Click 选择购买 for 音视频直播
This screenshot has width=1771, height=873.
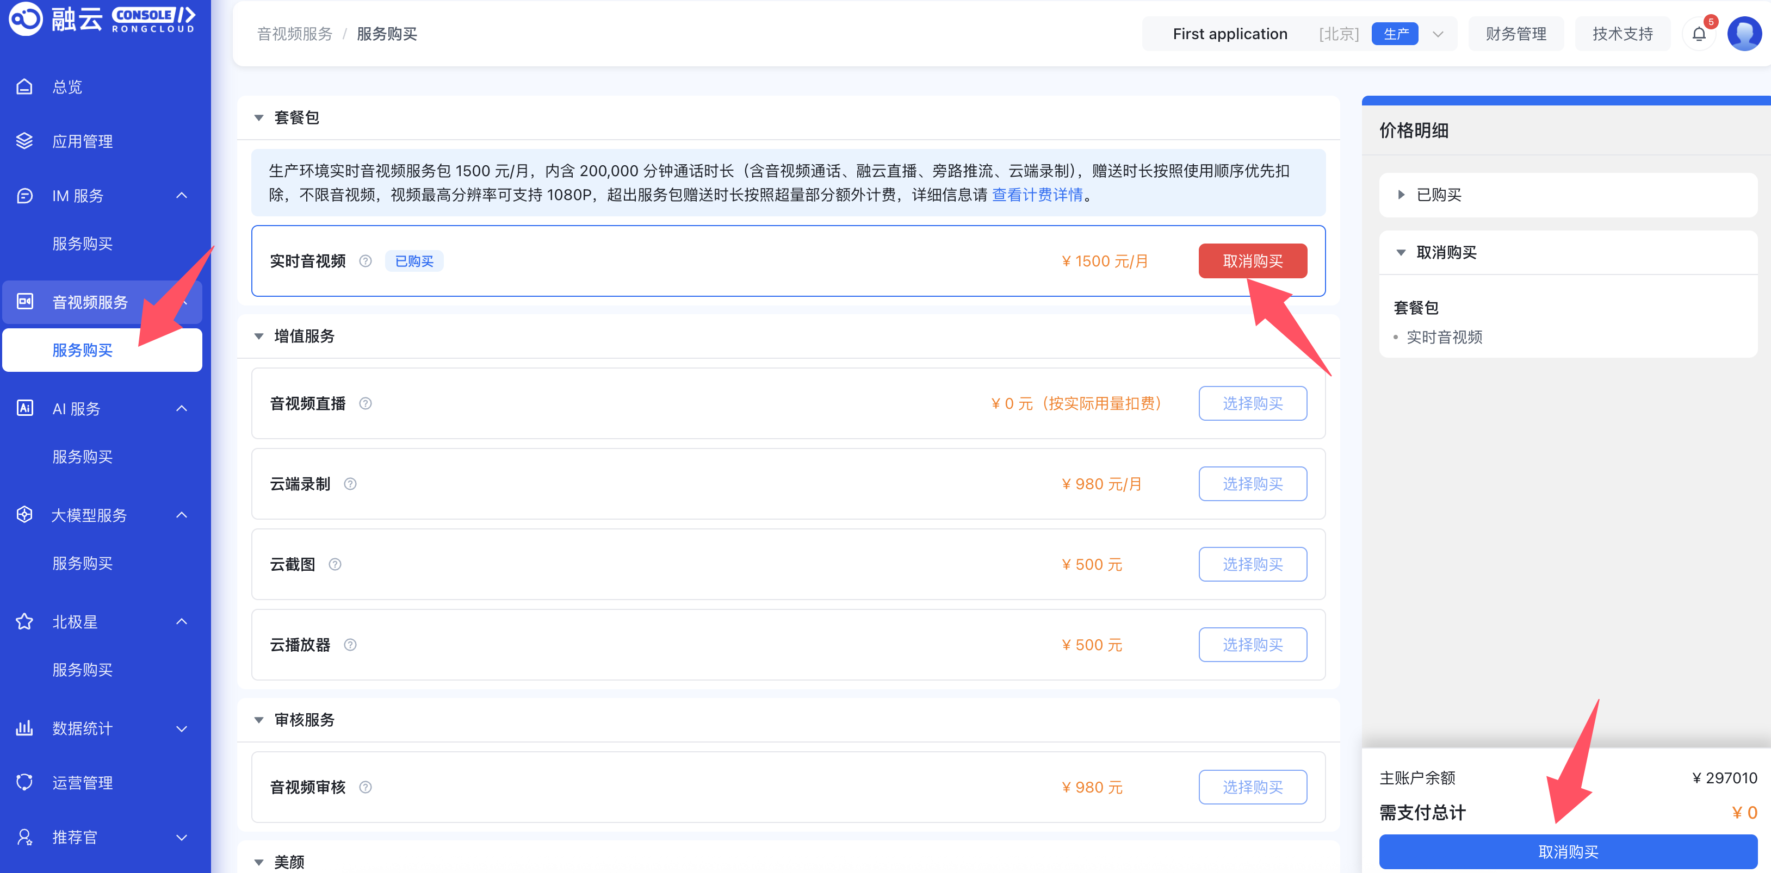[x=1253, y=403]
